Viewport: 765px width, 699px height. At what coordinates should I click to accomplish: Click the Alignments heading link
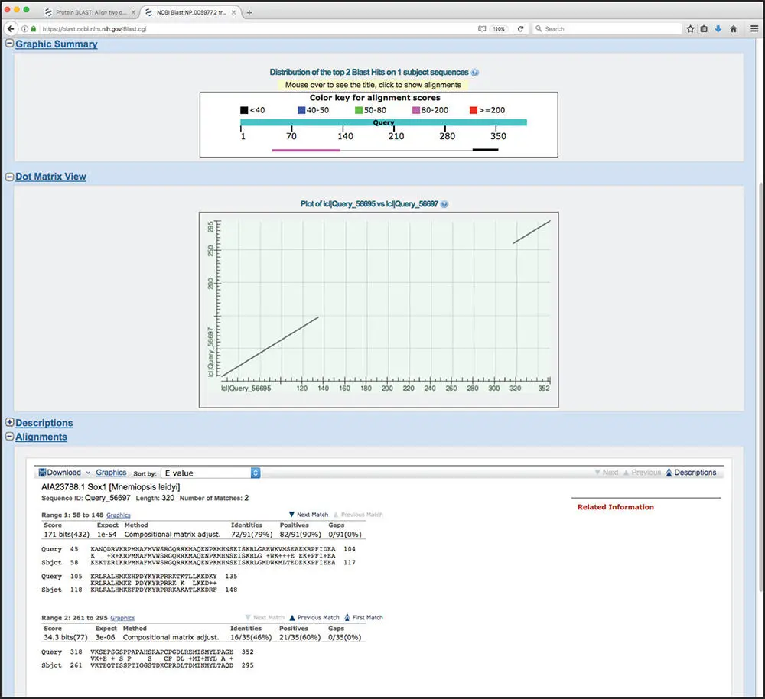point(41,437)
